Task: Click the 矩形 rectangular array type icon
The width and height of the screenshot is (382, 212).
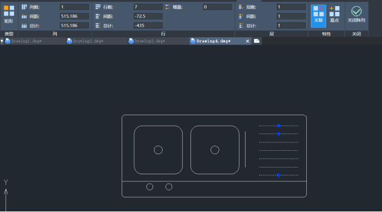Action: click(9, 11)
